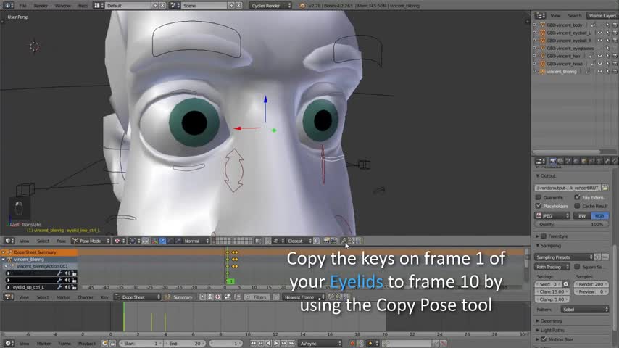Click the play animation button
Viewport: 619px width, 348px height.
[x=276, y=343]
